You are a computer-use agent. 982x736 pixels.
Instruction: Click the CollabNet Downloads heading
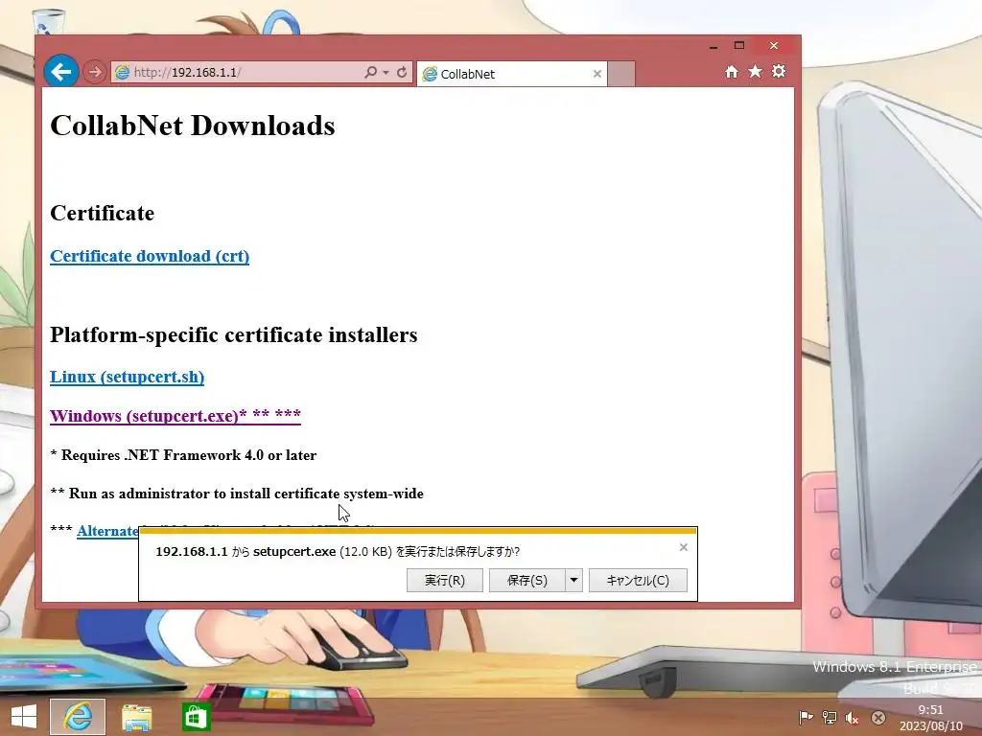click(x=192, y=126)
